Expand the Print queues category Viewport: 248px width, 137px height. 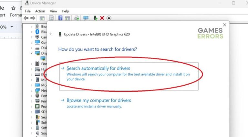tap(31, 101)
